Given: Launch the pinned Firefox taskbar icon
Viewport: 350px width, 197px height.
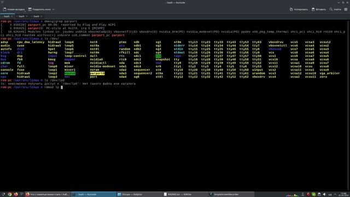Looking at the screenshot, I should [x=16, y=194].
